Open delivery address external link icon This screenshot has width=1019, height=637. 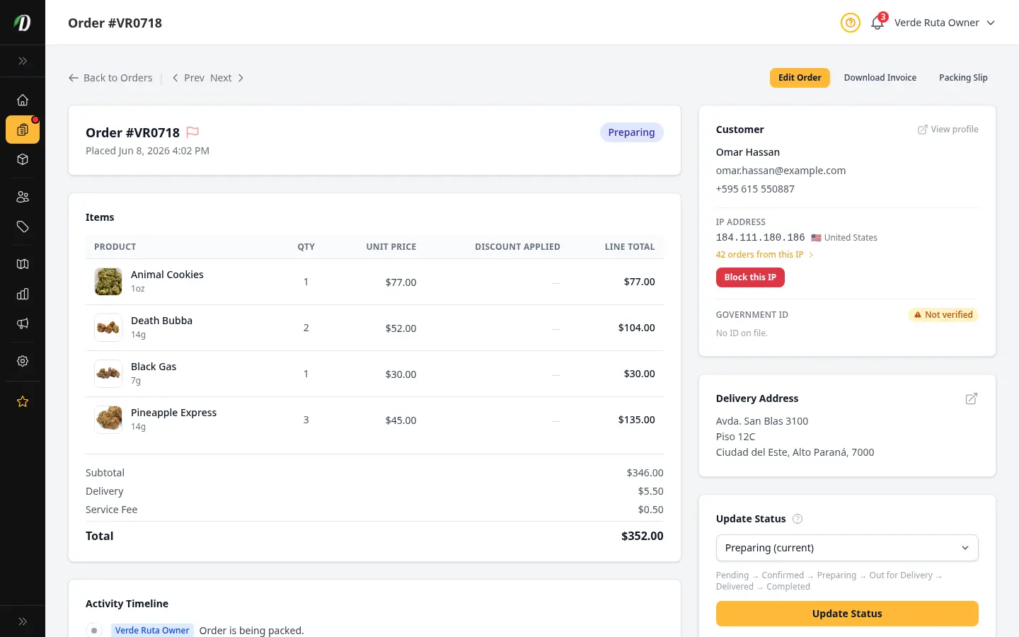pyautogui.click(x=972, y=398)
